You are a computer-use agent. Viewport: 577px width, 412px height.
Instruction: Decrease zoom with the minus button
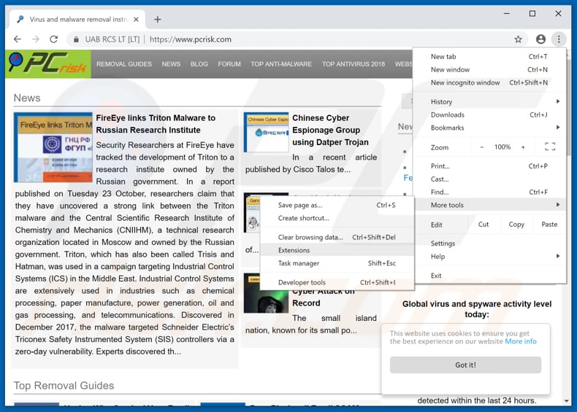tap(482, 147)
